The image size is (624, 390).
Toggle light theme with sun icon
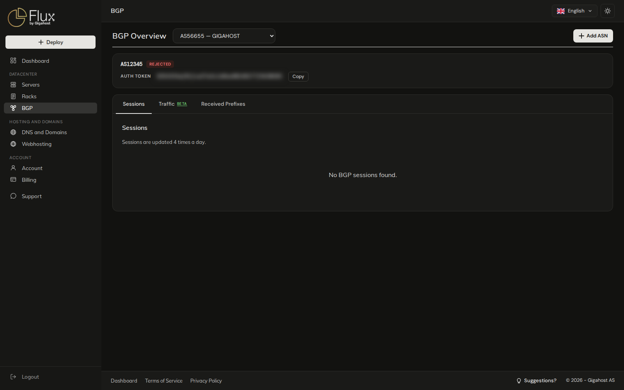coord(608,11)
